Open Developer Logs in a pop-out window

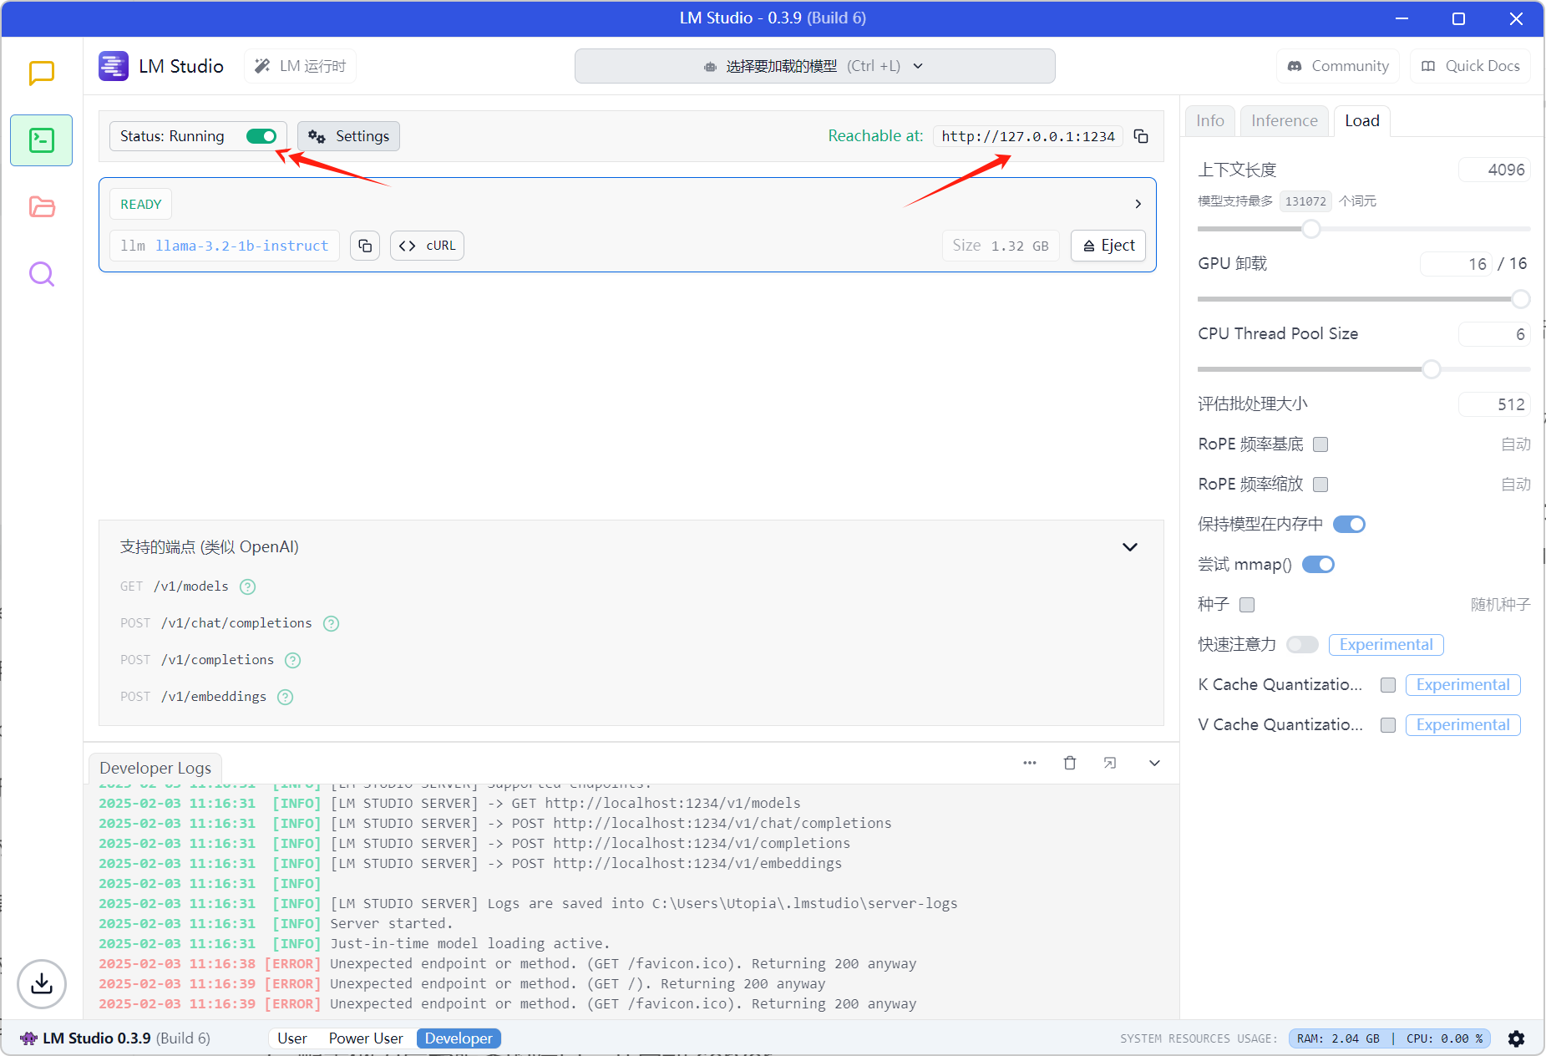(1110, 763)
